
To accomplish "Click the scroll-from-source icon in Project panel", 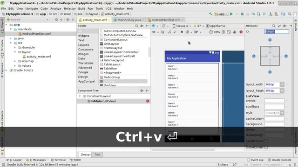I will coord(56,19).
